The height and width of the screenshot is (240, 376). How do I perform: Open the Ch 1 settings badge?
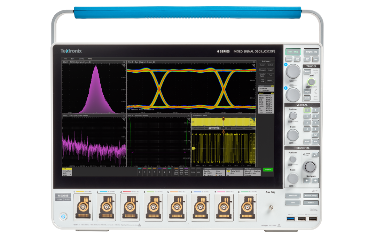coord(67,172)
